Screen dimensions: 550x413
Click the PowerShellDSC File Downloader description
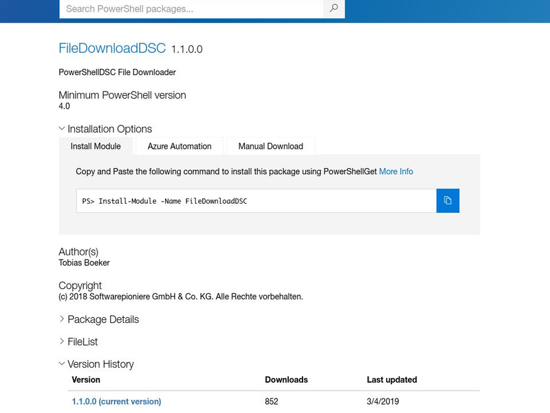[117, 72]
